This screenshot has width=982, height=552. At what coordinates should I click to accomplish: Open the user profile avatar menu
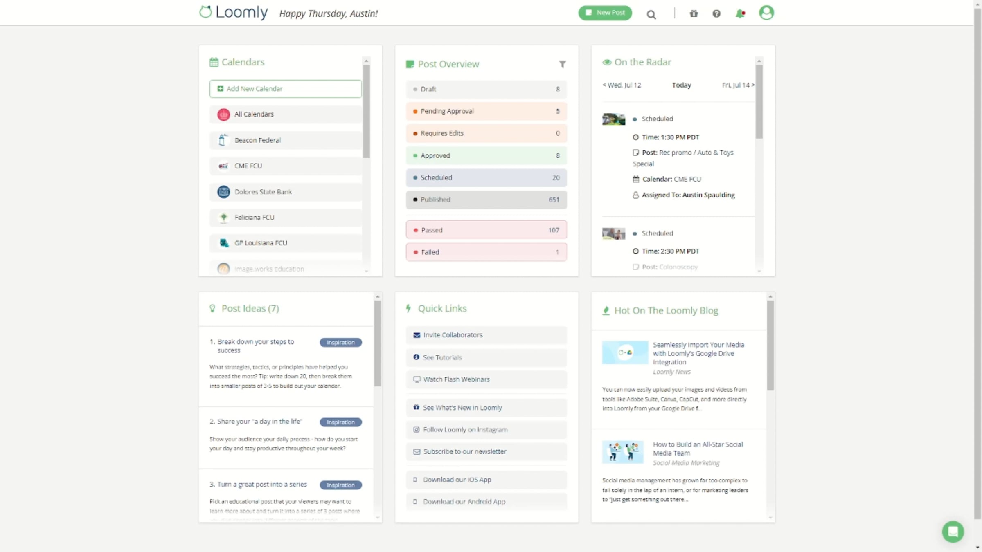pos(766,13)
